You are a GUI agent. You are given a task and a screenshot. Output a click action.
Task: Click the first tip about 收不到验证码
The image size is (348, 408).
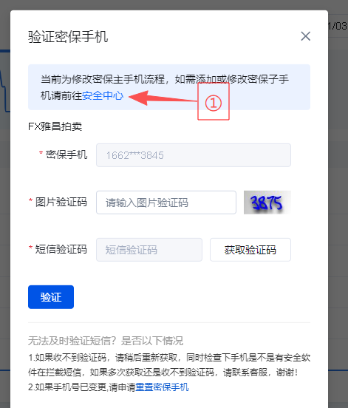click(169, 365)
